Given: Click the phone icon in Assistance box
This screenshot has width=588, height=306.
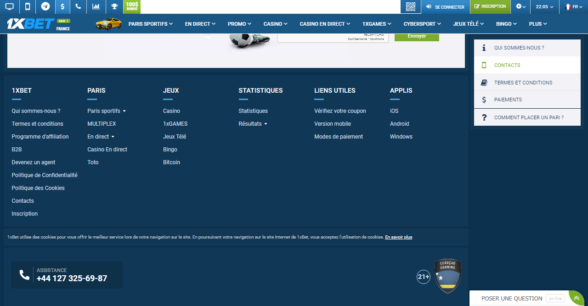Looking at the screenshot, I should (24, 275).
